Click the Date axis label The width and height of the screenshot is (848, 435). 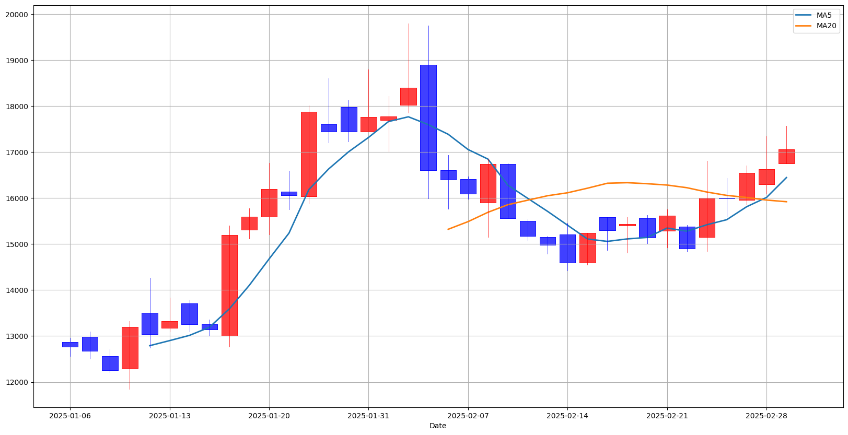click(438, 426)
